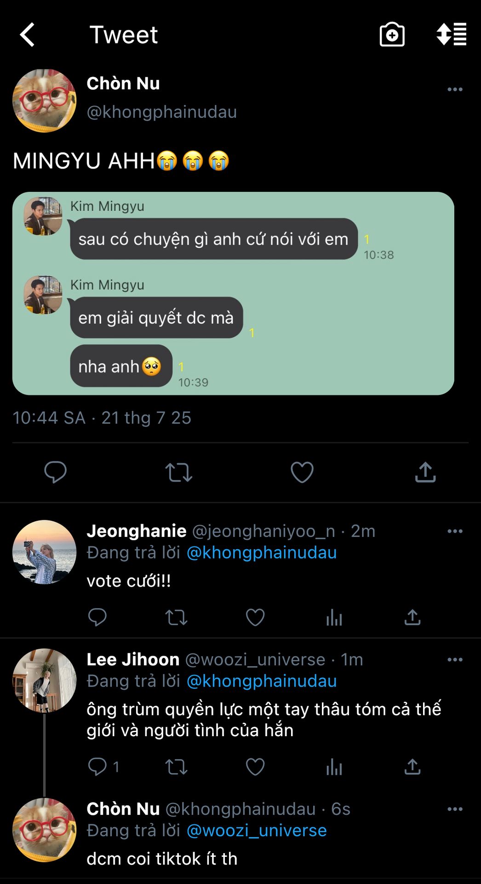Open more options on Jeonghanie's reply

pyautogui.click(x=455, y=531)
